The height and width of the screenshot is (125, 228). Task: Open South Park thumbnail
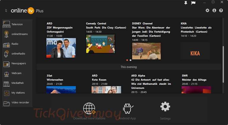[x=100, y=44]
